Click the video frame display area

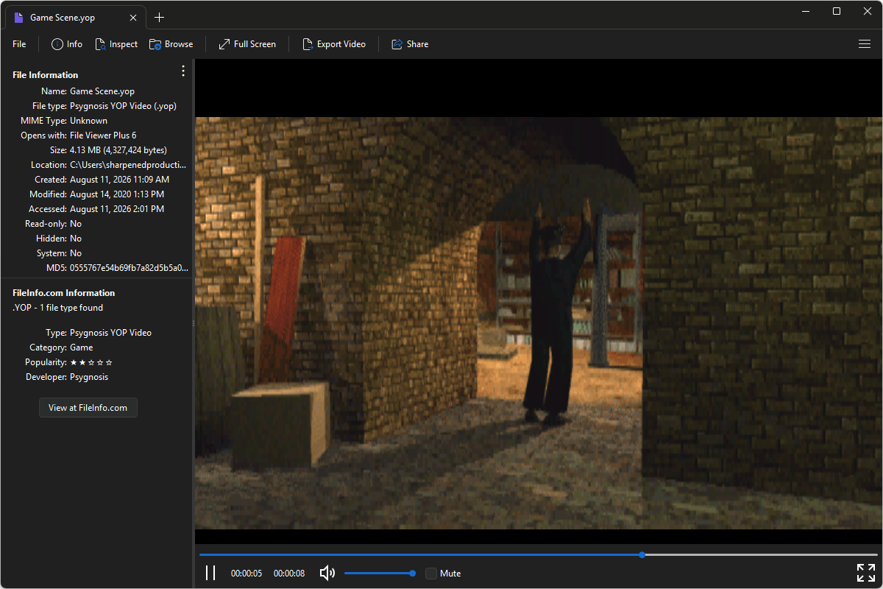pos(539,323)
